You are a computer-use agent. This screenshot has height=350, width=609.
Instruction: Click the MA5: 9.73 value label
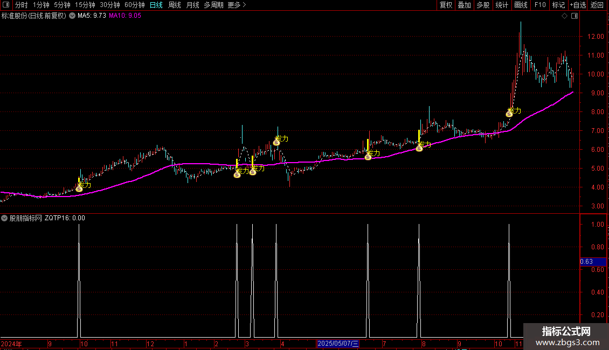[92, 16]
